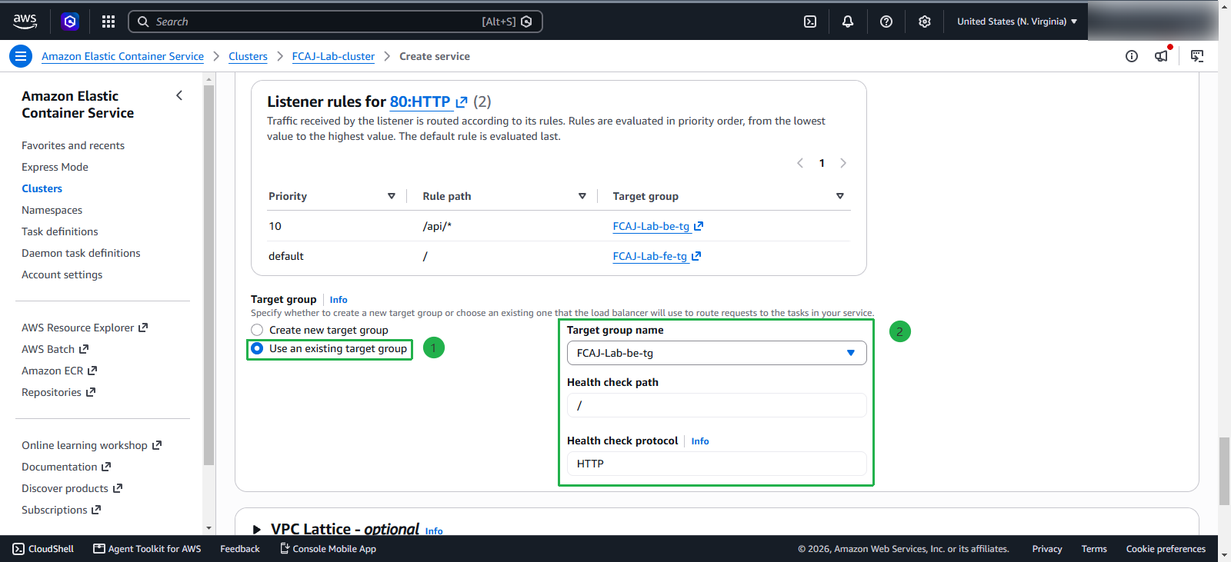Select Use an existing target group option
Image resolution: width=1231 pixels, height=562 pixels.
click(257, 348)
